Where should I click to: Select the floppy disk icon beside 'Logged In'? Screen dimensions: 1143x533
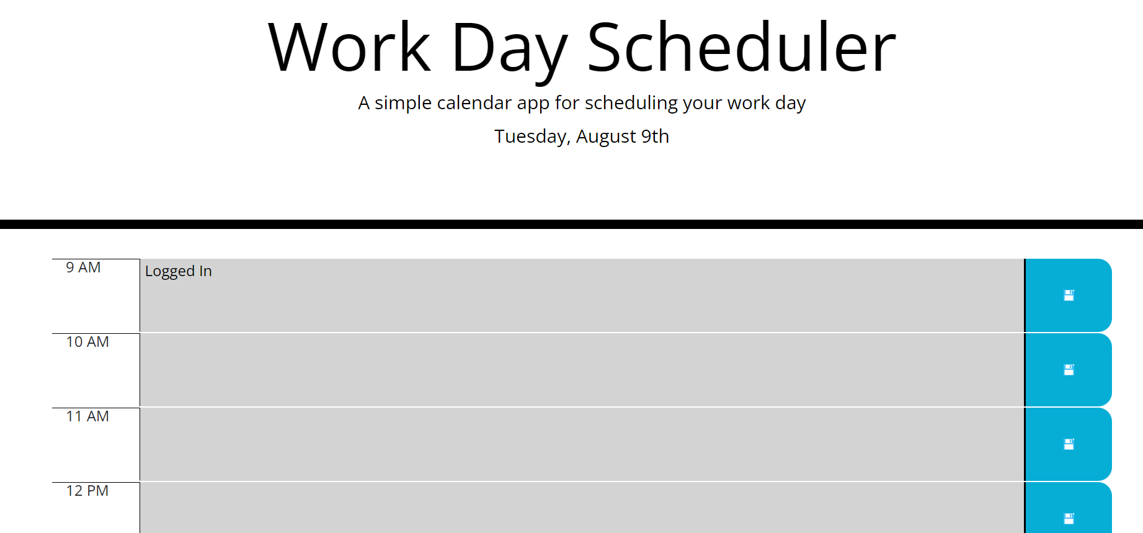(x=1067, y=295)
